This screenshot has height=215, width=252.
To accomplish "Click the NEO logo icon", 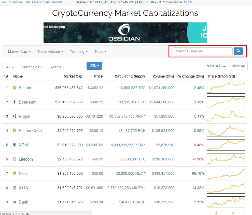I will [x=15, y=173].
